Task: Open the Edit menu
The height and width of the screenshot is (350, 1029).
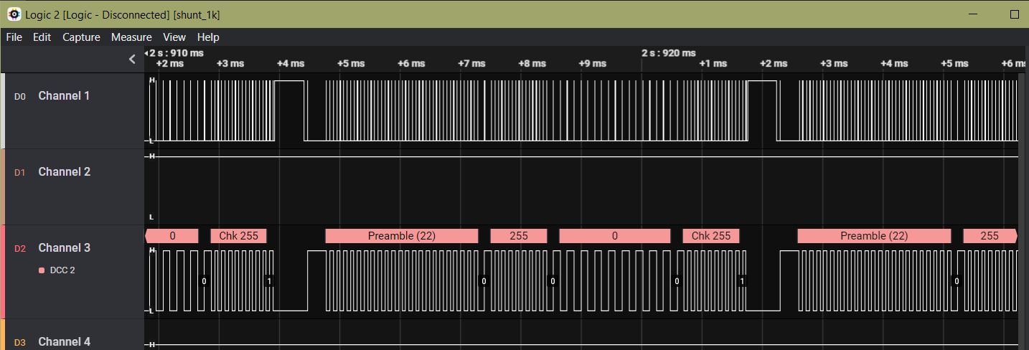Action: tap(42, 37)
